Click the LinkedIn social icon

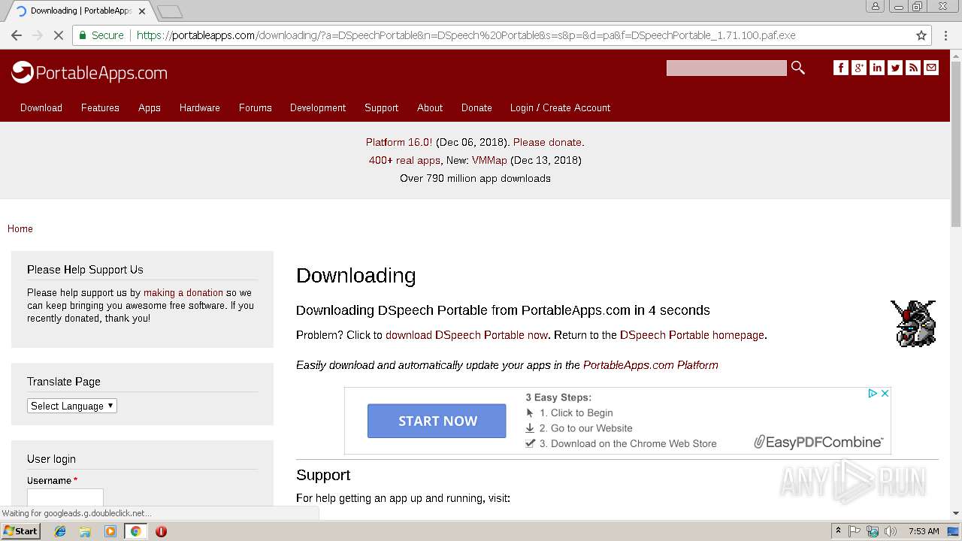877,68
